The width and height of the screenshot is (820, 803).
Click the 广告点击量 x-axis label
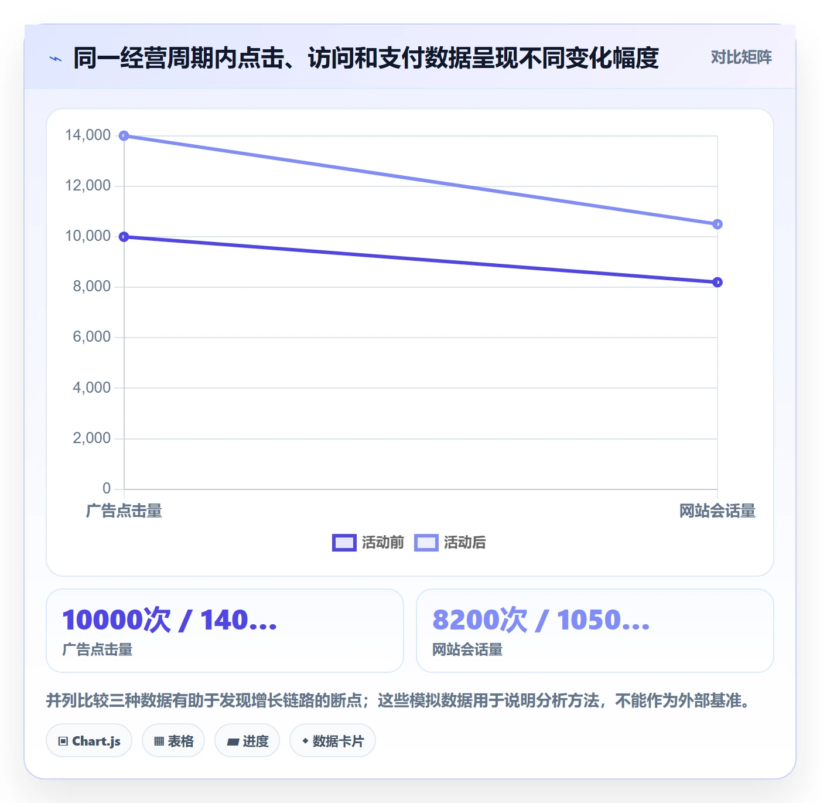click(124, 511)
